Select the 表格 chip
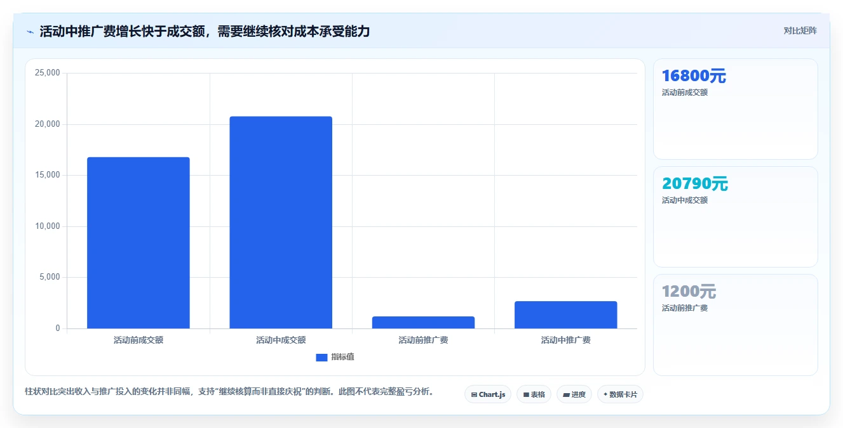The width and height of the screenshot is (843, 428). 534,394
